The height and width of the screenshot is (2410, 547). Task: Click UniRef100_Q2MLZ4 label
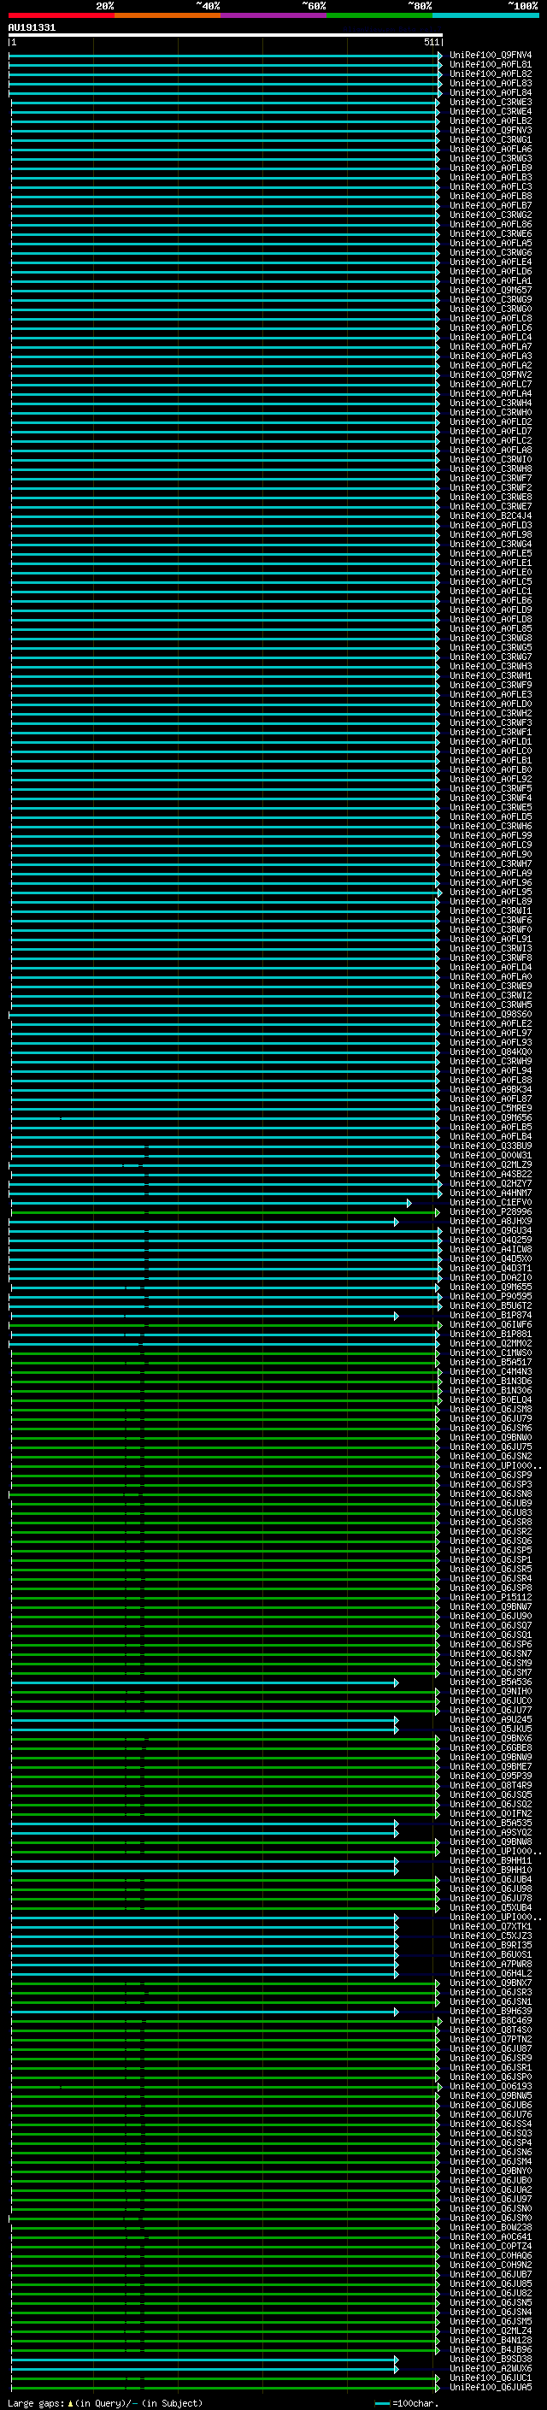[x=491, y=2331]
